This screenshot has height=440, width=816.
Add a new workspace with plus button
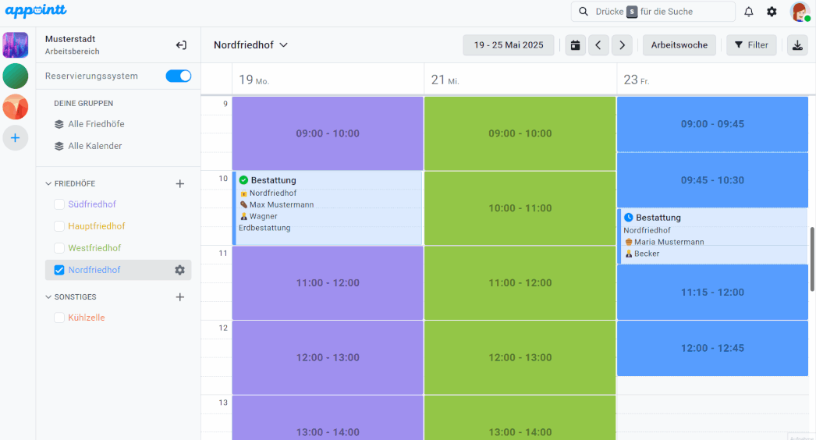(x=15, y=138)
